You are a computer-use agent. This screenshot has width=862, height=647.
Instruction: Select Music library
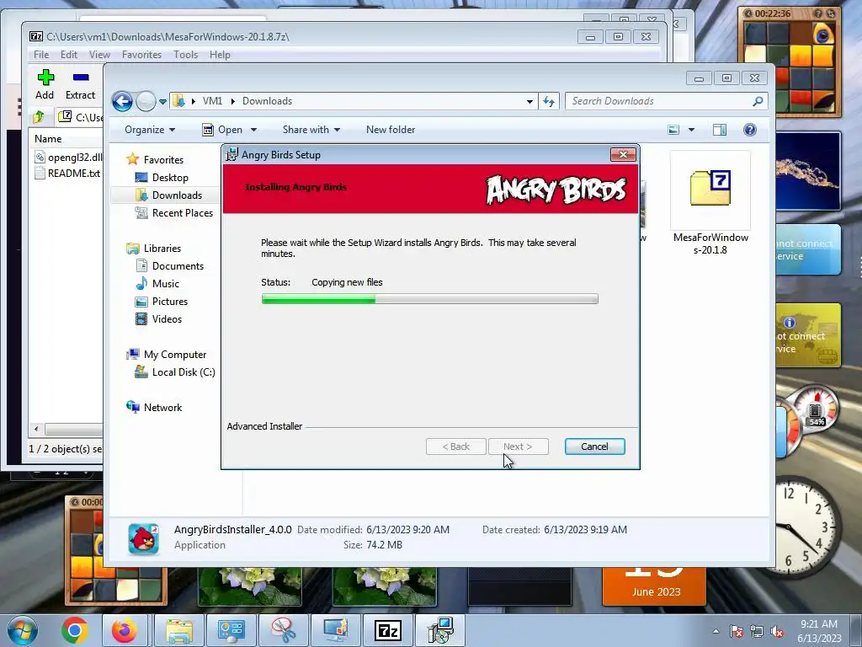pyautogui.click(x=157, y=284)
